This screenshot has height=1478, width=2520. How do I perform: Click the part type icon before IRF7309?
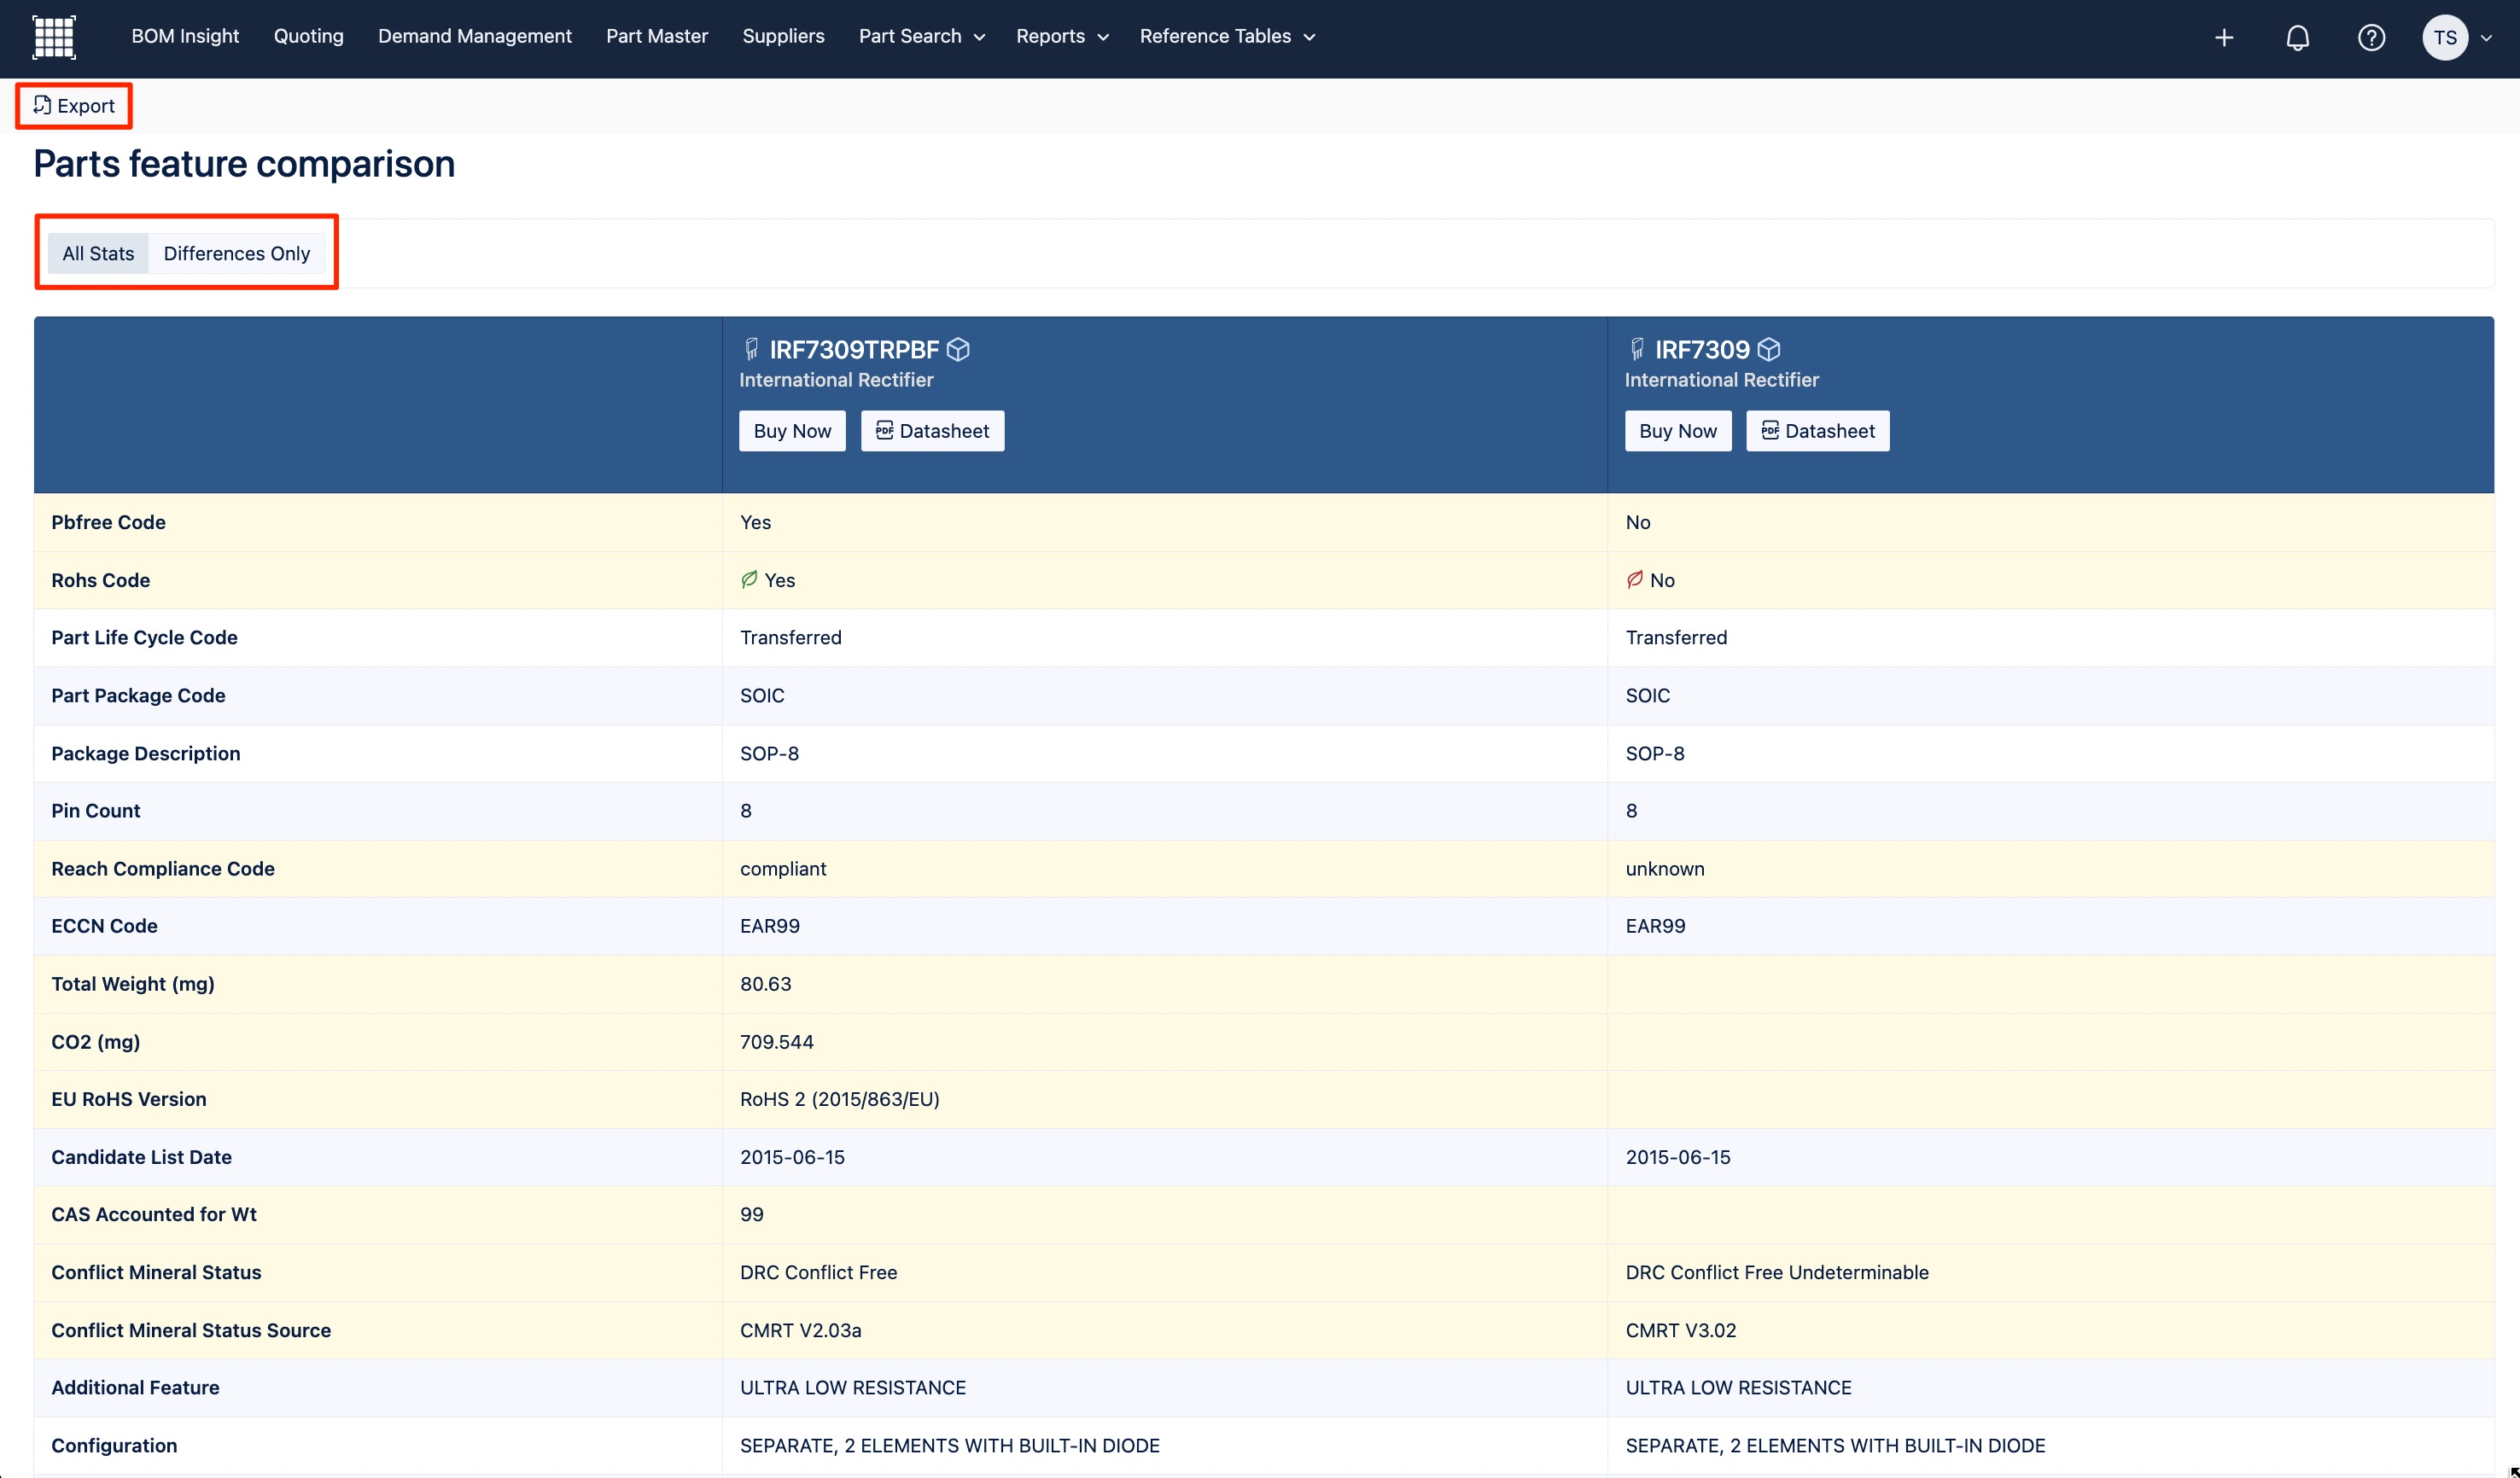point(1637,350)
